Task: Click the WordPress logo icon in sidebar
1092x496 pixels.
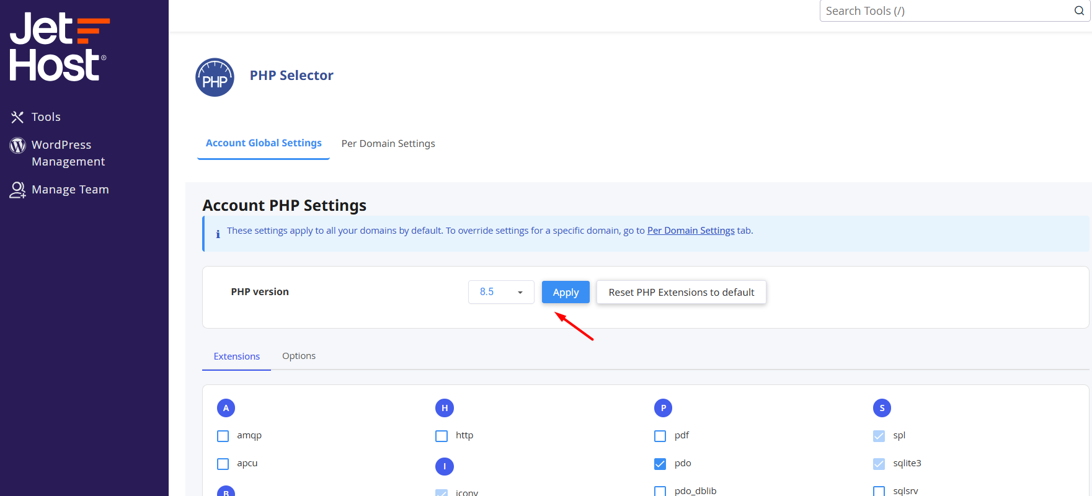Action: pyautogui.click(x=17, y=145)
